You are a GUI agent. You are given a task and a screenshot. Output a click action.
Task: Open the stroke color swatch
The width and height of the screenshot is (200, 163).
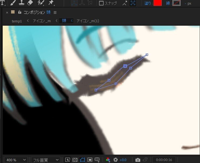coord(177,3)
